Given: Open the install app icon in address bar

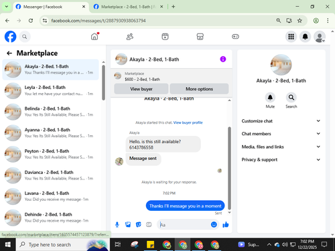Looking at the screenshot, I should click(x=289, y=21).
